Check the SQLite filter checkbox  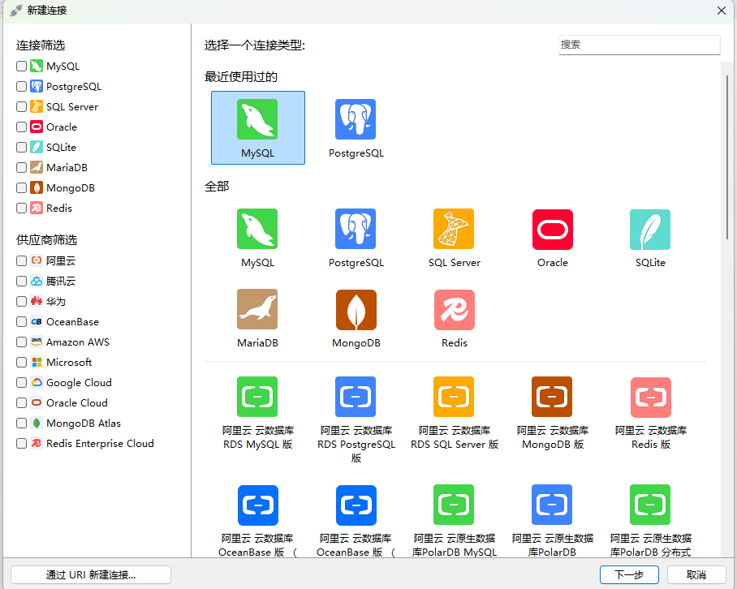click(21, 147)
